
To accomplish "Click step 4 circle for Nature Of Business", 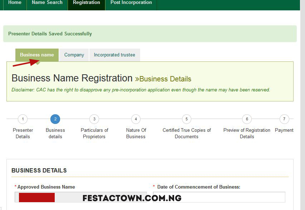I will (136, 119).
